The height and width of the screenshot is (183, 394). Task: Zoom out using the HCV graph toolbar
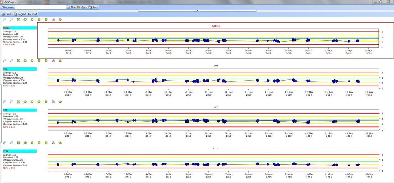[x=11, y=60]
